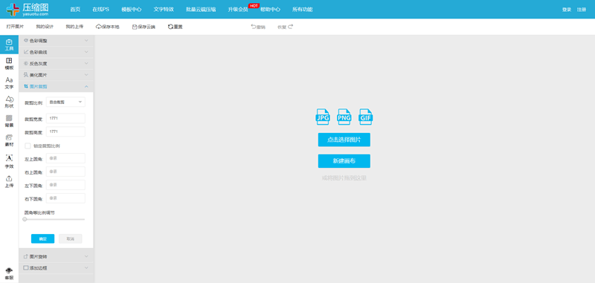Open the 形状 (shapes) tool
The height and width of the screenshot is (283, 595).
9,102
